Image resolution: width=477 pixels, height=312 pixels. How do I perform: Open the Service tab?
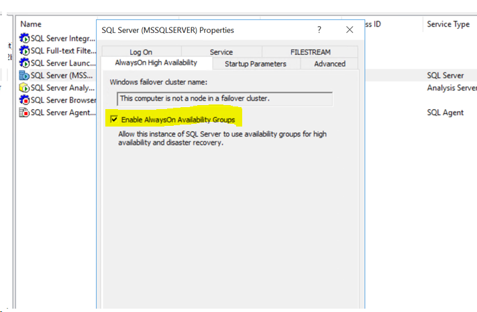tap(221, 52)
